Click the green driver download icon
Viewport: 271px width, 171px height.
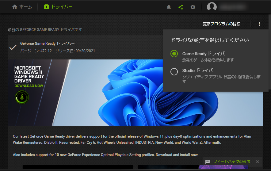pyautogui.click(x=46, y=7)
